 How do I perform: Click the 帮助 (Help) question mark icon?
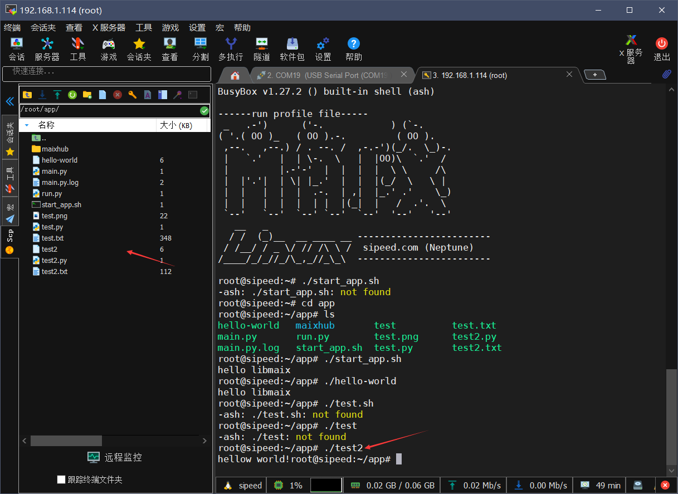(354, 49)
